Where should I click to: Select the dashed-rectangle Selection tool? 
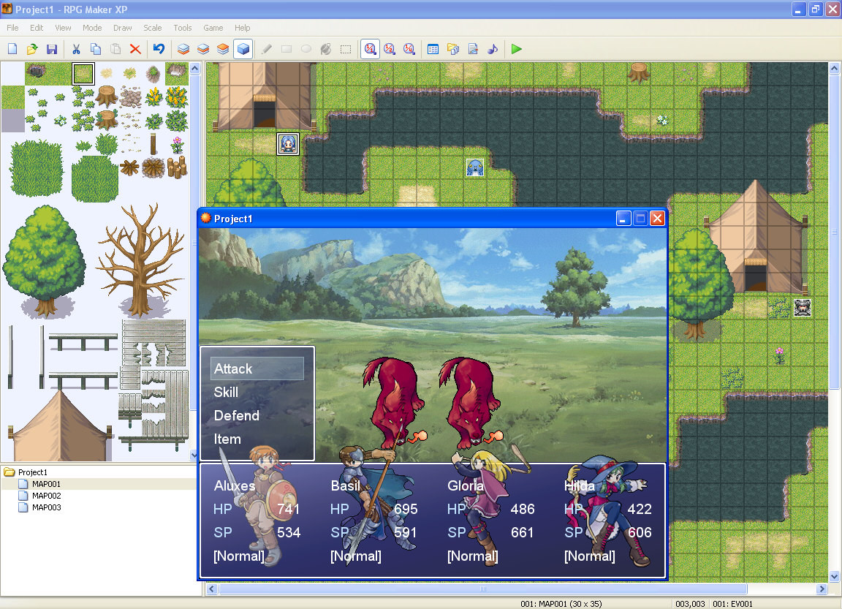point(346,50)
